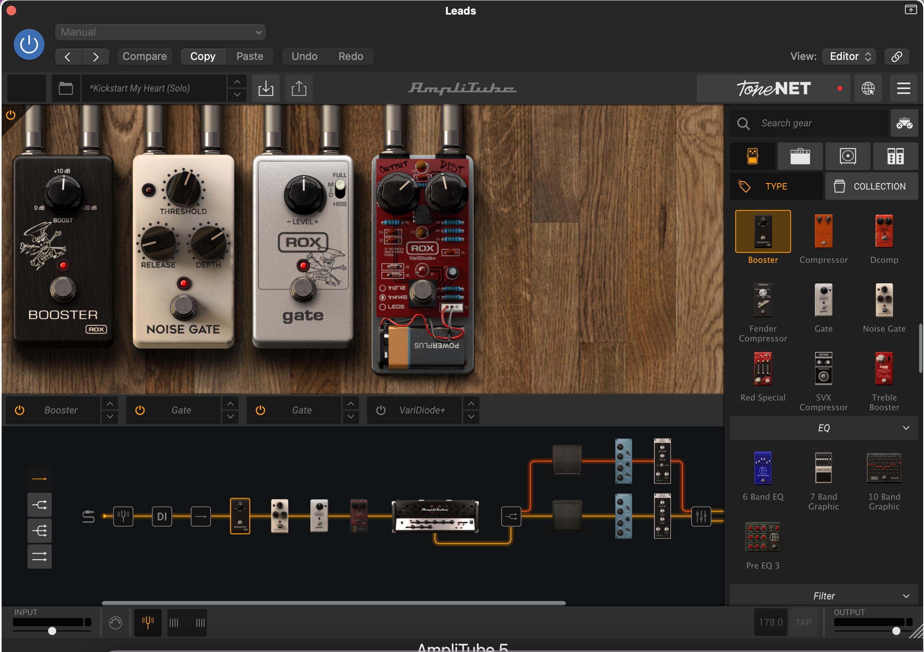Viewport: 924px width, 652px height.
Task: Click the Compare button
Action: 145,56
